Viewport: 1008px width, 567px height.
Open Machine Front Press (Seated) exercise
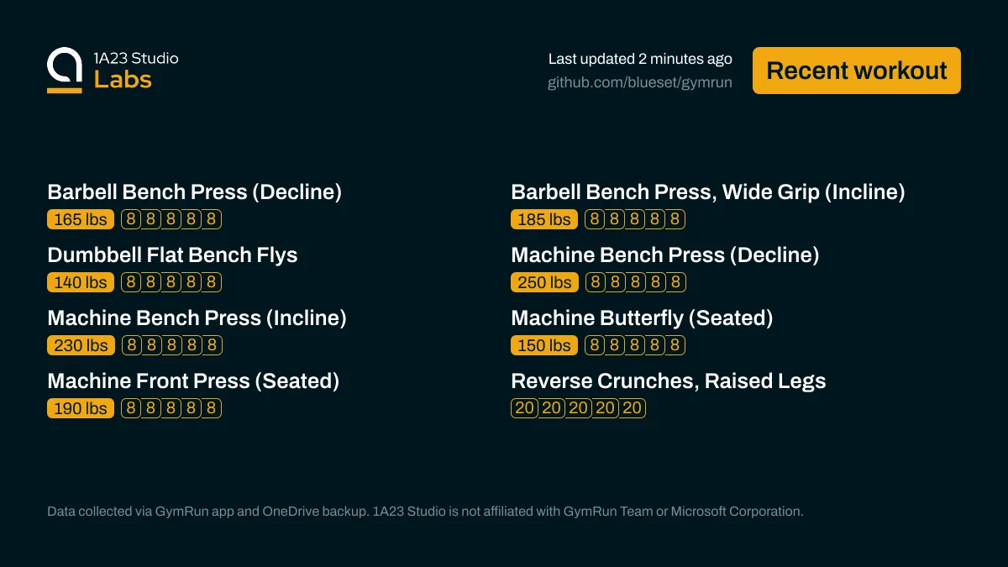[x=193, y=381]
